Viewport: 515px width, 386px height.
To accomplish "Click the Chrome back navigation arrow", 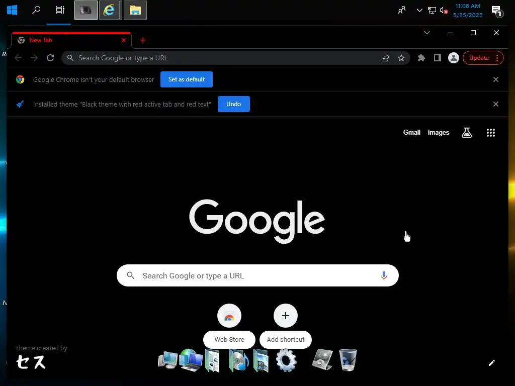I will click(x=18, y=58).
